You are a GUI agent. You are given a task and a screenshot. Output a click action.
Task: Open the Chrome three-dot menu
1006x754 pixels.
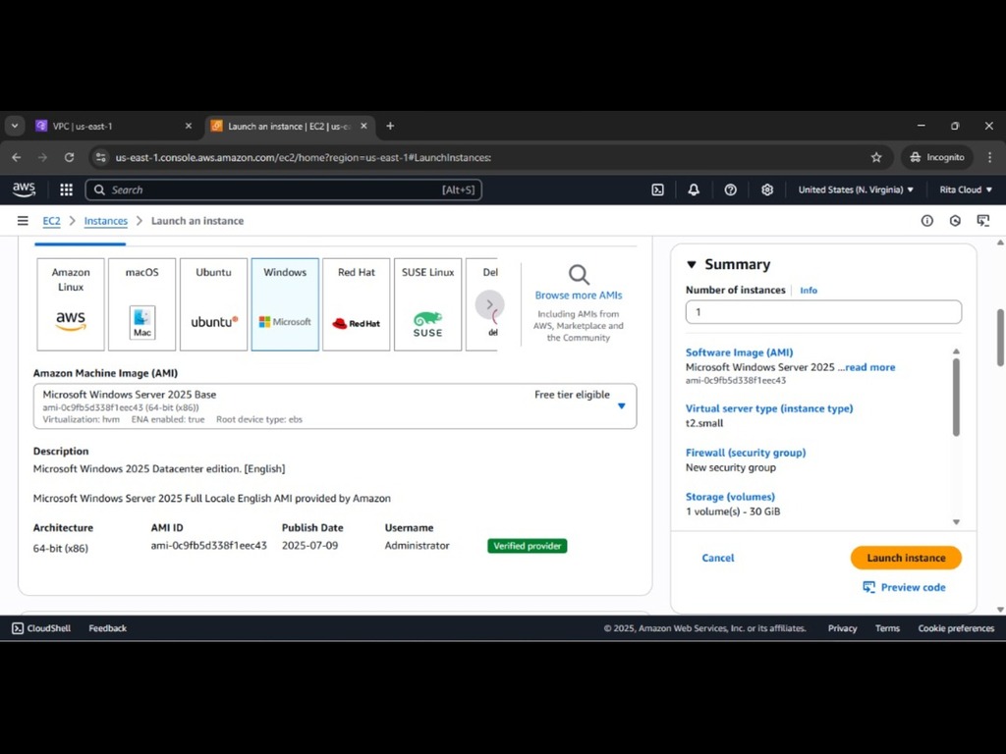[x=990, y=157]
